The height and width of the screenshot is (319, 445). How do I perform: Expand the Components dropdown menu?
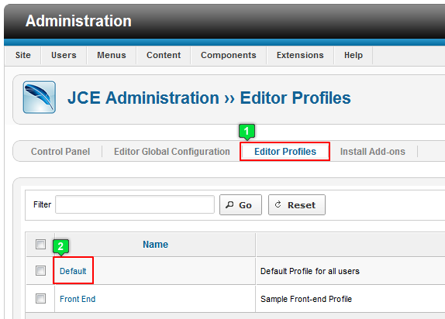coord(229,55)
